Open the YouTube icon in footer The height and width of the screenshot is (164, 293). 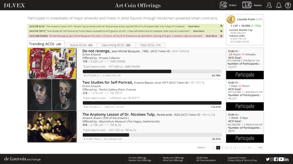coord(281,159)
